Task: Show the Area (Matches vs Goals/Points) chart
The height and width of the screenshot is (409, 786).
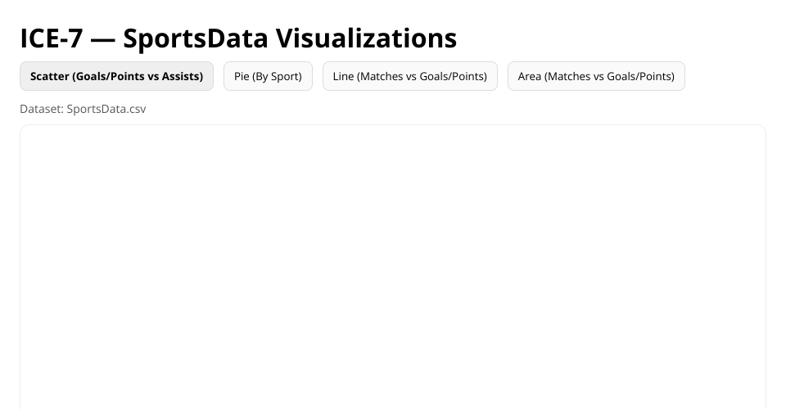Action: tap(596, 76)
